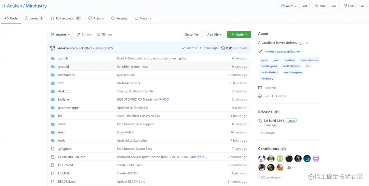Image resolution: width=369 pixels, height=186 pixels.
Task: Open the master branch dropdown
Action: (60, 34)
